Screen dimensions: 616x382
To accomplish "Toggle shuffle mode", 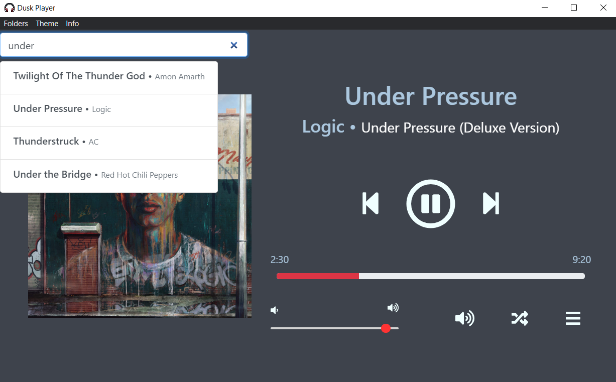I will point(520,318).
